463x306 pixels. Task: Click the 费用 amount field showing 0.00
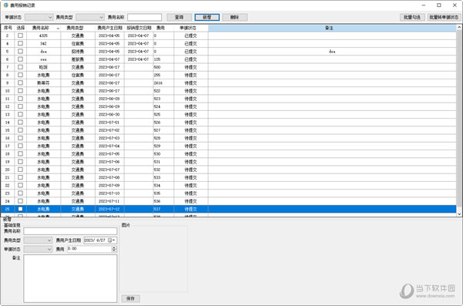(90, 249)
